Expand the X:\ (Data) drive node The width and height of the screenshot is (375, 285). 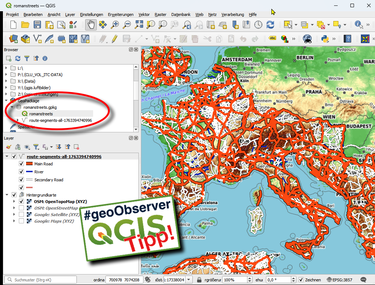click(x=6, y=81)
